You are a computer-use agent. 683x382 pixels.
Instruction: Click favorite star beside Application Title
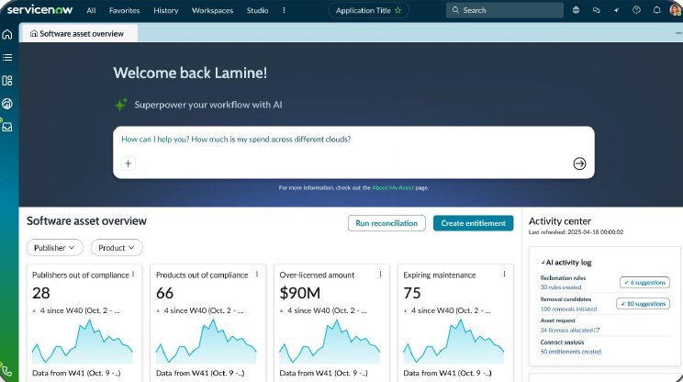[397, 10]
